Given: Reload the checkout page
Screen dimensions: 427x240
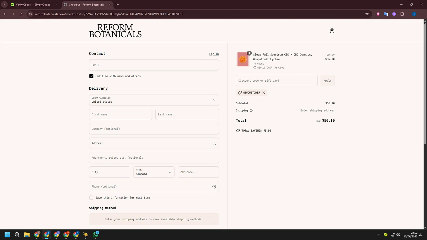Looking at the screenshot, I should tap(21, 14).
